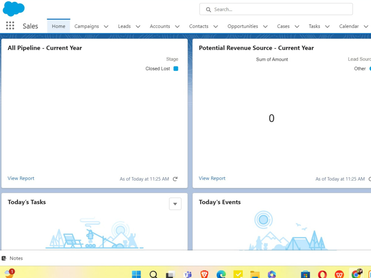Viewport: 371px width, 278px height.
Task: Open Microsoft Store from the taskbar
Action: [305, 274]
